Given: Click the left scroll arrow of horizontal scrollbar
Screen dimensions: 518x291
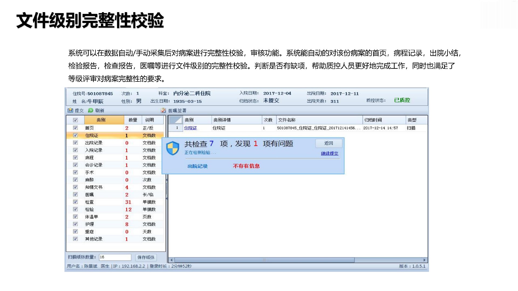Looking at the screenshot, I should click(x=172, y=260).
